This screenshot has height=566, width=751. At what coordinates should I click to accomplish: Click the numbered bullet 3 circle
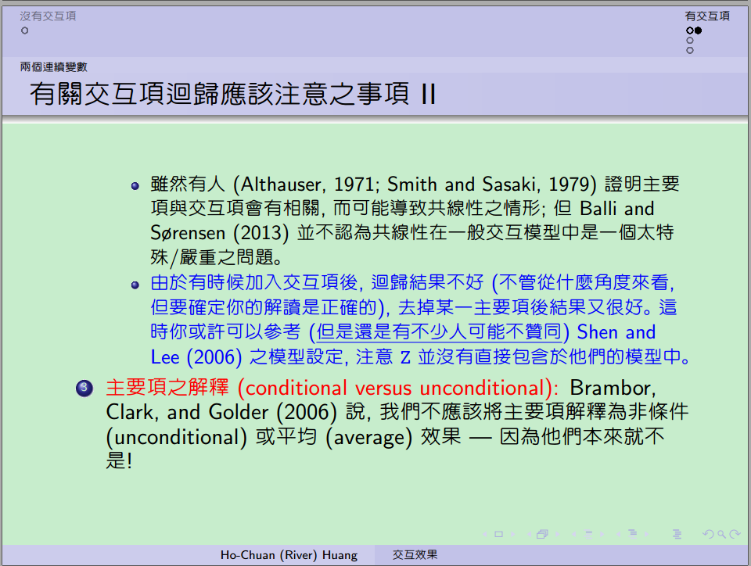84,388
